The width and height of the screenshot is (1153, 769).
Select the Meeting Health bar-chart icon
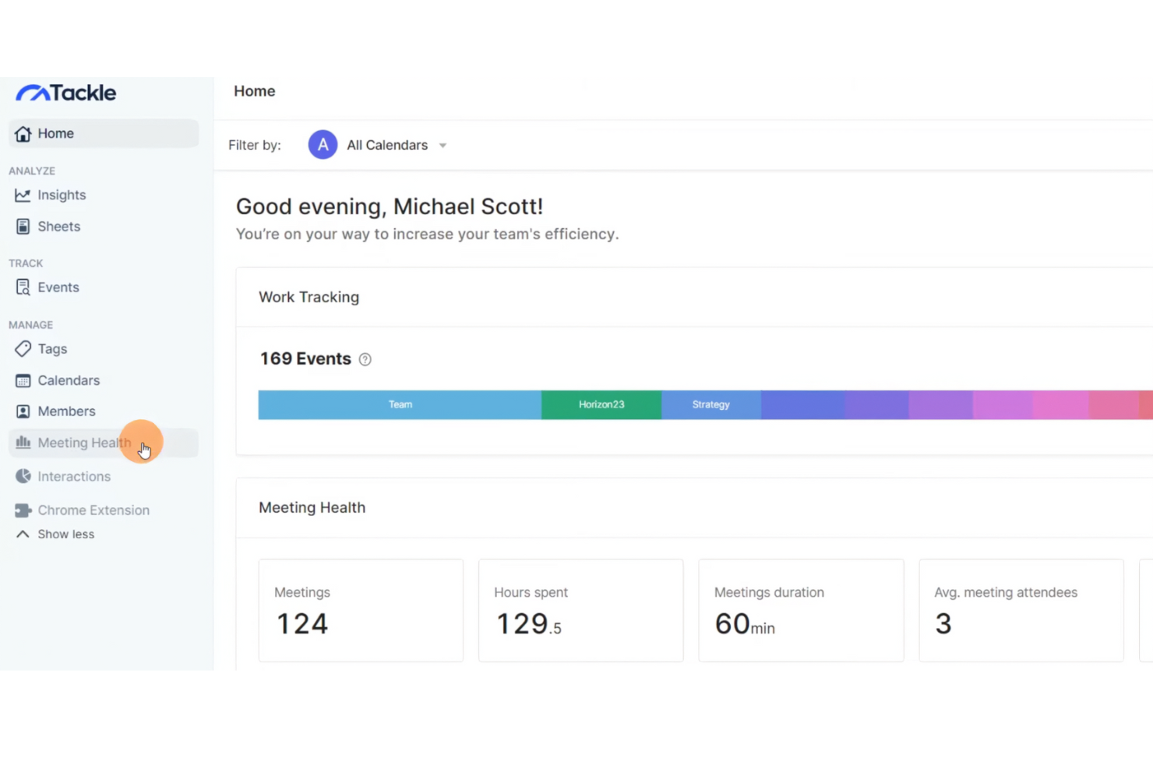pos(23,443)
